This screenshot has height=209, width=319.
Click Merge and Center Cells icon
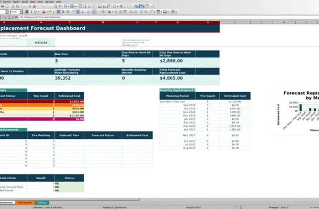(94, 12)
